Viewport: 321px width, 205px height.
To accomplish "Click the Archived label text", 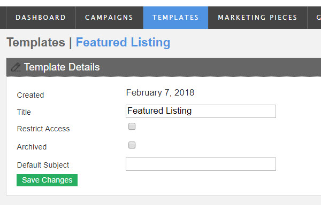I will point(32,147).
